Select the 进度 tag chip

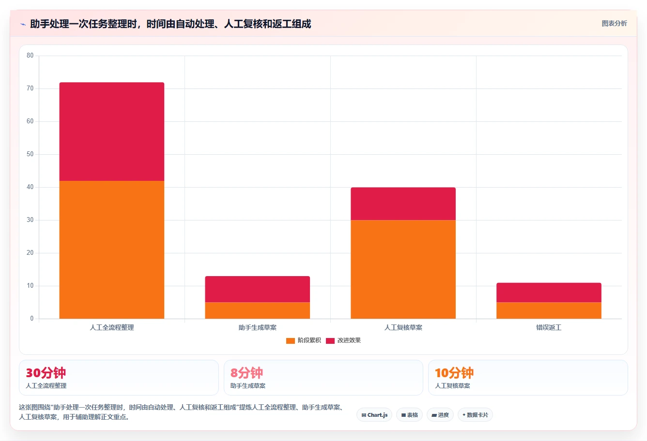click(x=440, y=415)
